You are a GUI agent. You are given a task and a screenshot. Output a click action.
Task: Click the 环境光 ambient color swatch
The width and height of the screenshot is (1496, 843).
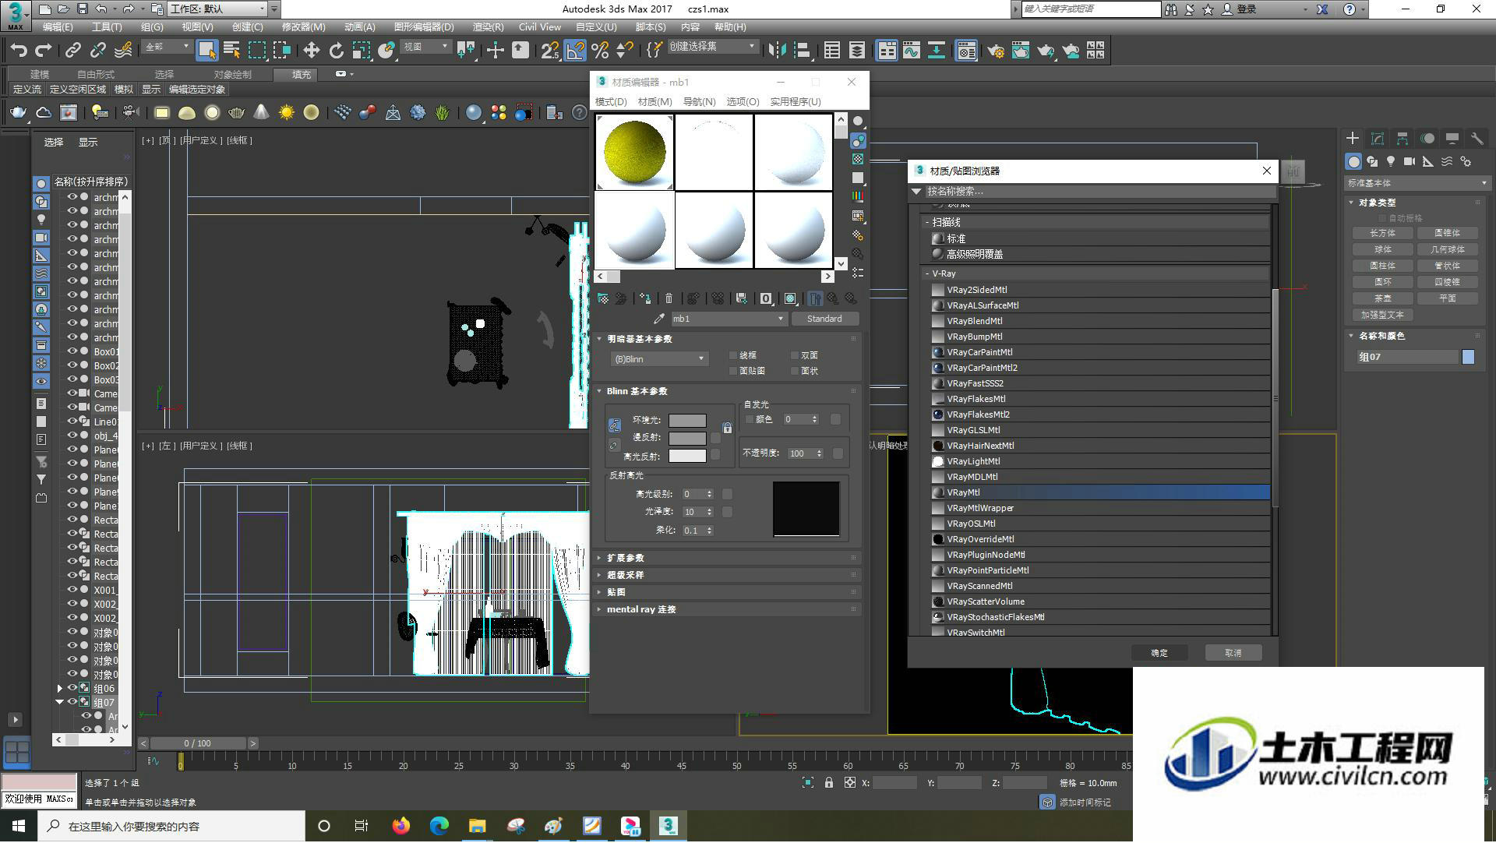687,421
